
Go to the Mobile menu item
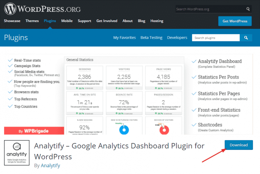click(x=67, y=21)
